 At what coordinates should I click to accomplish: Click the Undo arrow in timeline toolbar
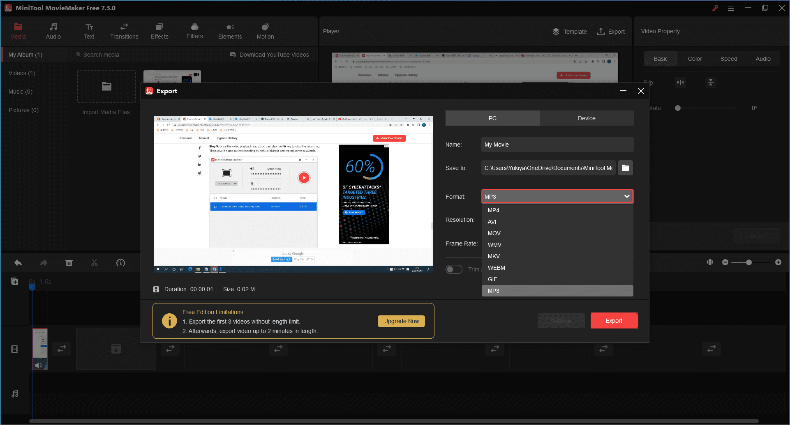[18, 263]
